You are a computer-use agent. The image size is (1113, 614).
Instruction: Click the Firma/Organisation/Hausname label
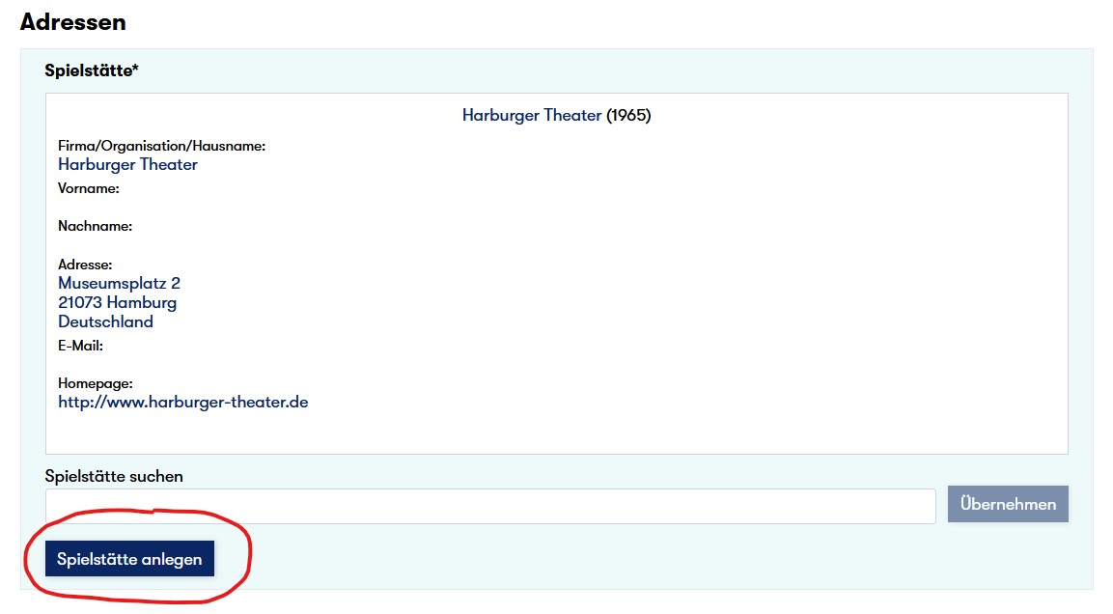tap(161, 146)
